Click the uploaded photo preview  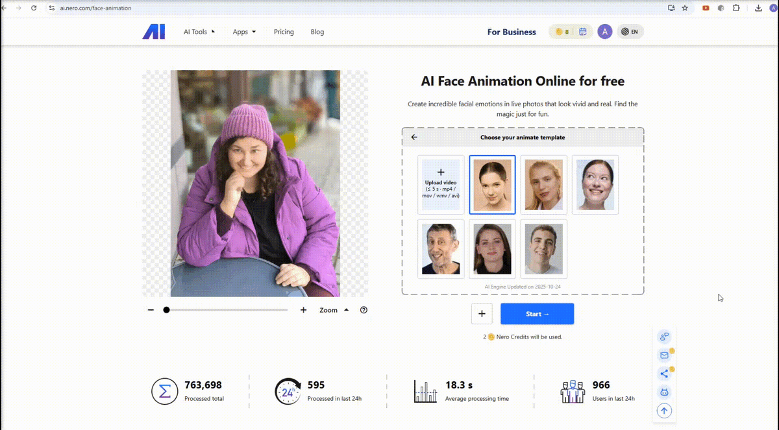255,184
